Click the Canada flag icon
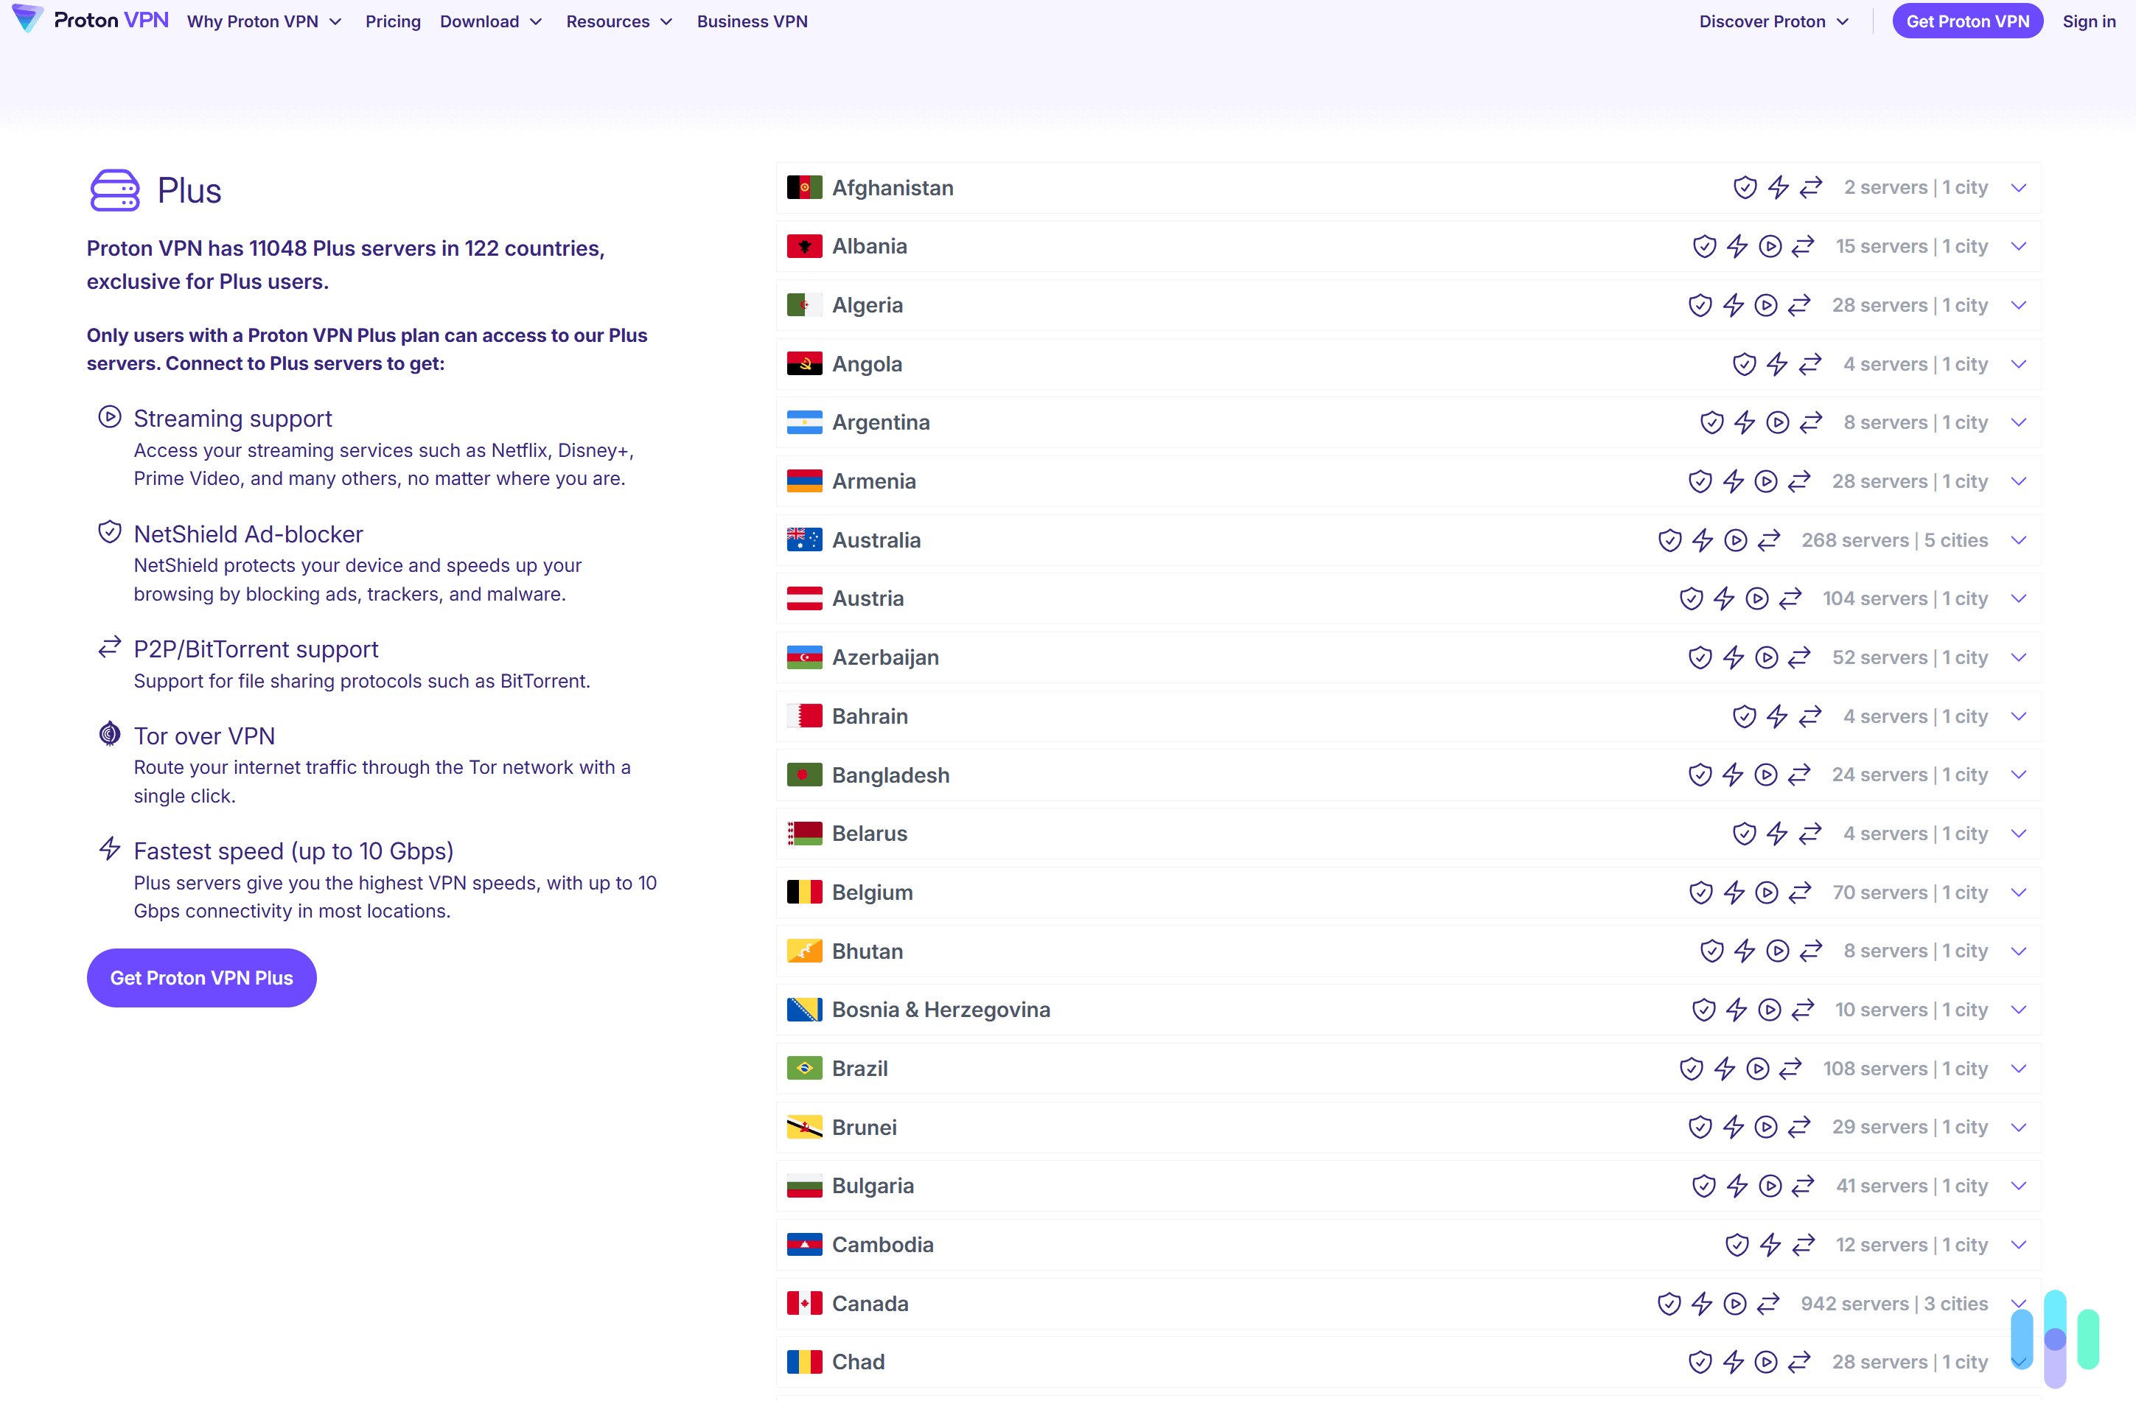The image size is (2136, 1401). point(804,1303)
